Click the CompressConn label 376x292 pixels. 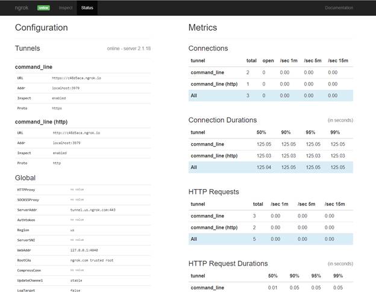point(29,270)
